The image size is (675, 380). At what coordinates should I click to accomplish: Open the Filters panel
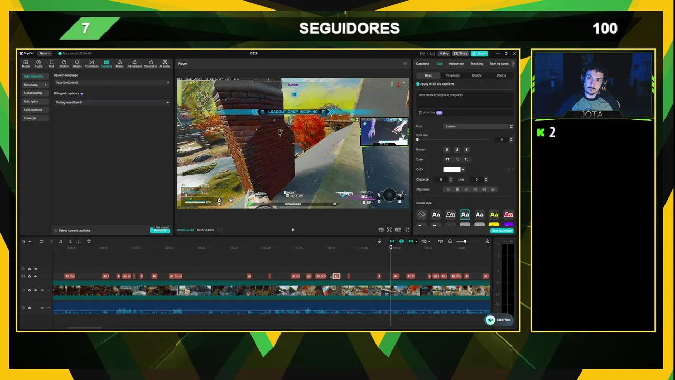[120, 64]
